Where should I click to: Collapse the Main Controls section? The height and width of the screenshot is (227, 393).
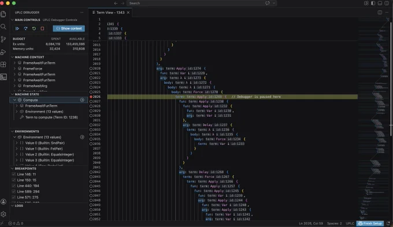12,20
